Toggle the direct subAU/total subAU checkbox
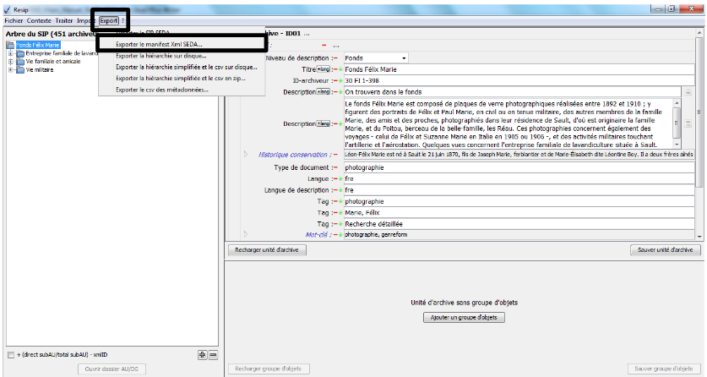 tap(10, 355)
